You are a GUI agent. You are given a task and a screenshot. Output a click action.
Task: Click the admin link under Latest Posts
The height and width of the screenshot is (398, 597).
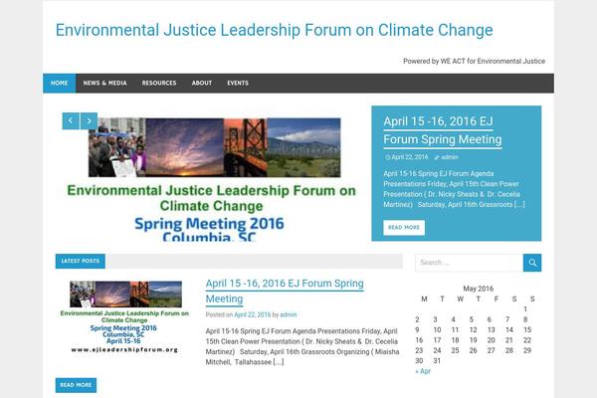(x=289, y=314)
